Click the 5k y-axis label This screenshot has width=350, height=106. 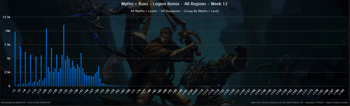(x=8, y=58)
